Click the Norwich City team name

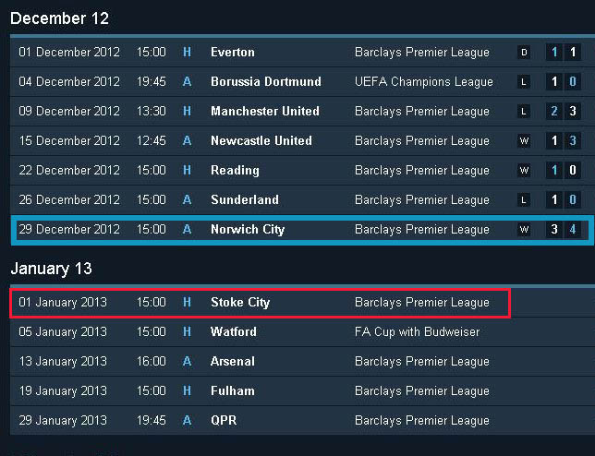[248, 230]
